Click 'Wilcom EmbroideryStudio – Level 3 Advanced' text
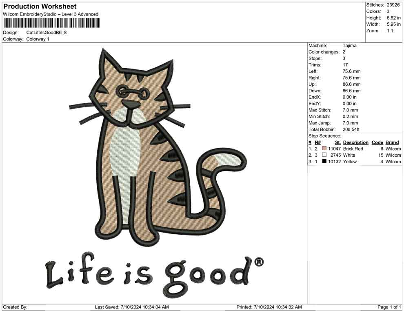Screen dimensions: 404x311 [x=51, y=14]
